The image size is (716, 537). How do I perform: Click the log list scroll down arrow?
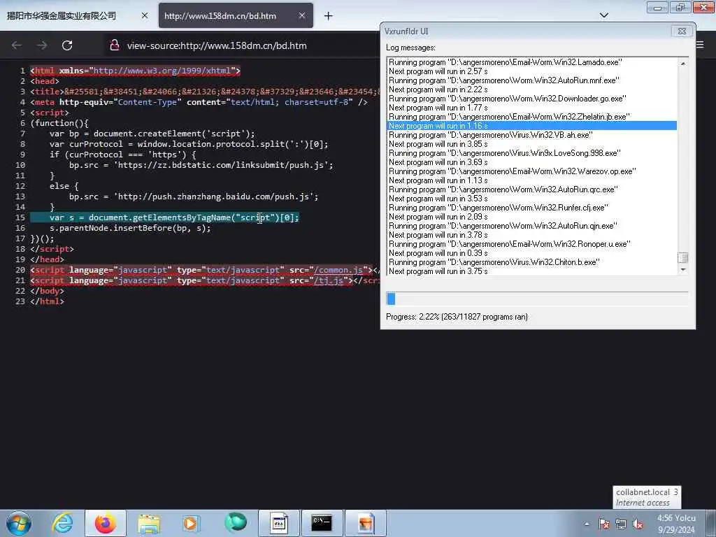pos(683,269)
